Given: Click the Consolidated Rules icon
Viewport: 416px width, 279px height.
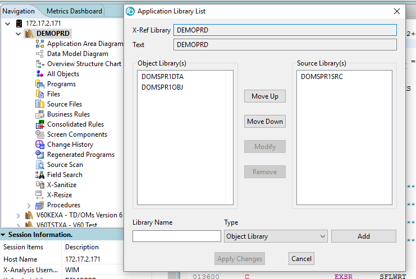Looking at the screenshot, I should 40,124.
